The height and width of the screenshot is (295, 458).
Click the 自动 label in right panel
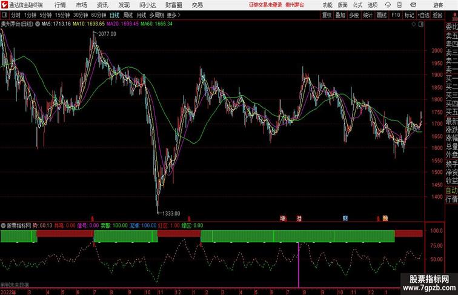[x=451, y=191]
